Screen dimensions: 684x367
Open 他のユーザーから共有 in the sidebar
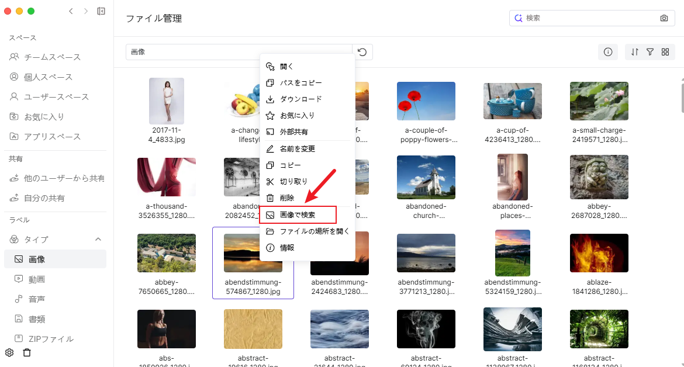(x=64, y=178)
